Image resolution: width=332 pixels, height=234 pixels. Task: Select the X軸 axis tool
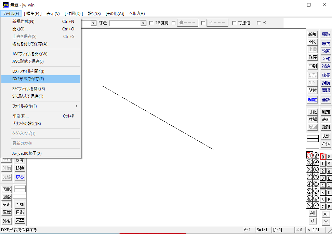coord(326,59)
